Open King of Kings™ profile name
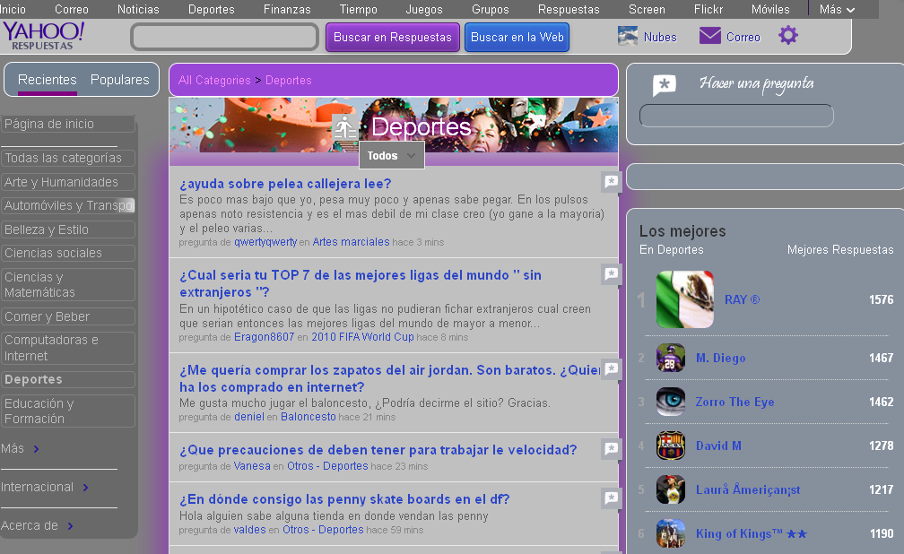The image size is (904, 554). 752,533
